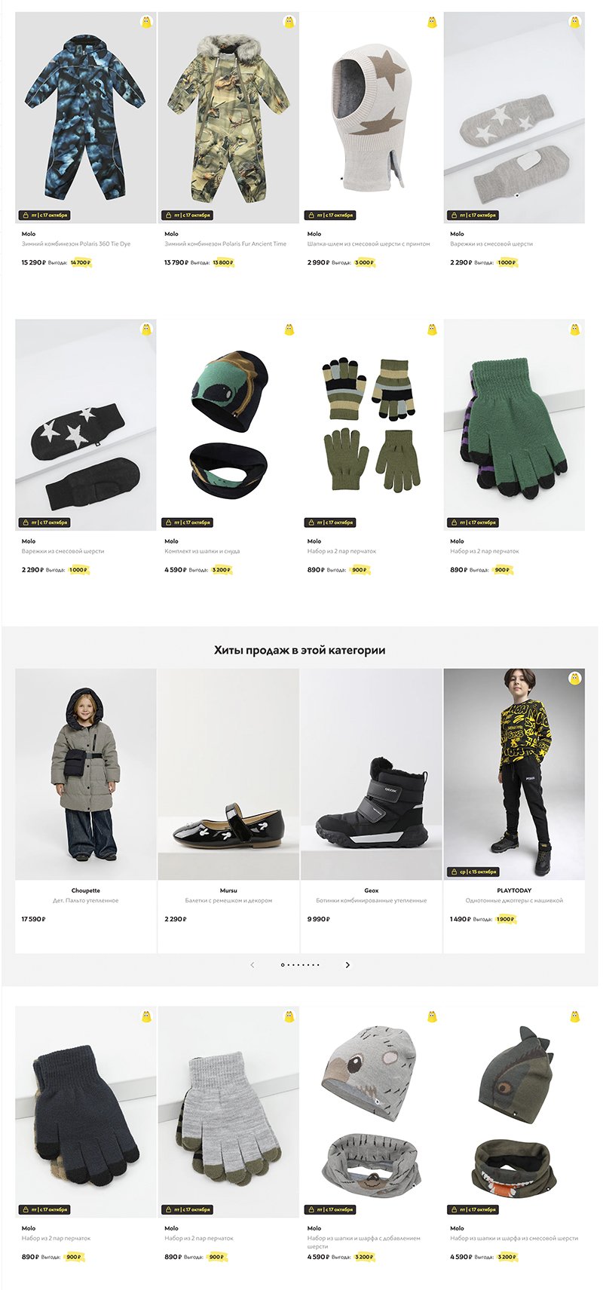603x1290 pixels.
Task: Go back with the left carousel arrow
Action: coord(253,965)
